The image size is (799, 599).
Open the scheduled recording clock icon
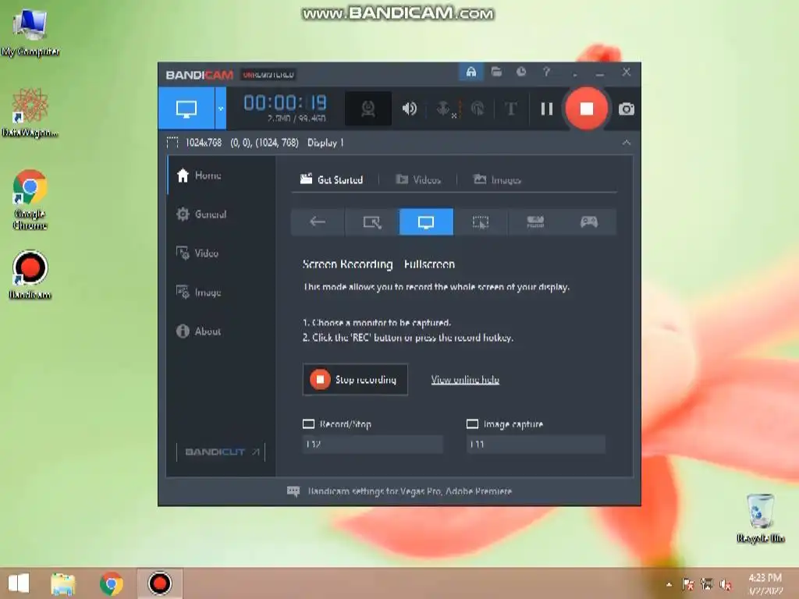[x=520, y=72]
